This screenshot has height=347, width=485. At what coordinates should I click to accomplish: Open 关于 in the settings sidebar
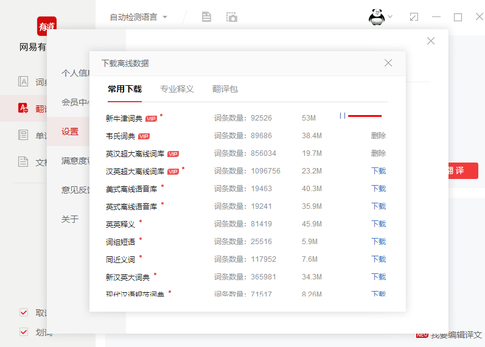click(70, 219)
